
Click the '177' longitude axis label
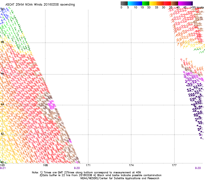point(174,165)
